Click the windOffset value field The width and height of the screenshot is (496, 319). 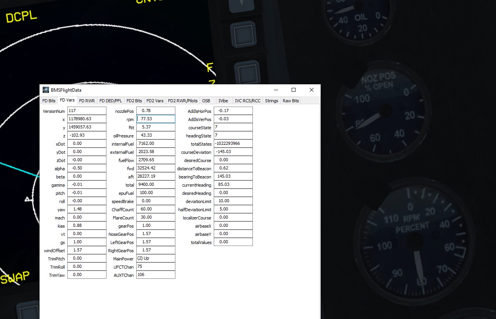[87, 250]
